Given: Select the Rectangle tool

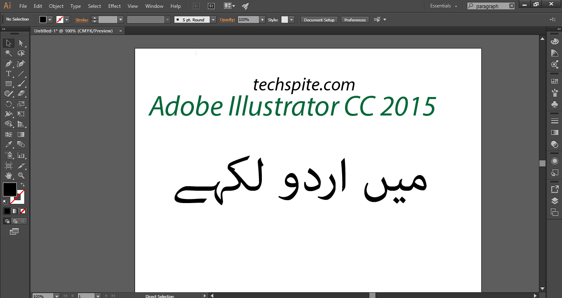Looking at the screenshot, I should click(x=8, y=83).
